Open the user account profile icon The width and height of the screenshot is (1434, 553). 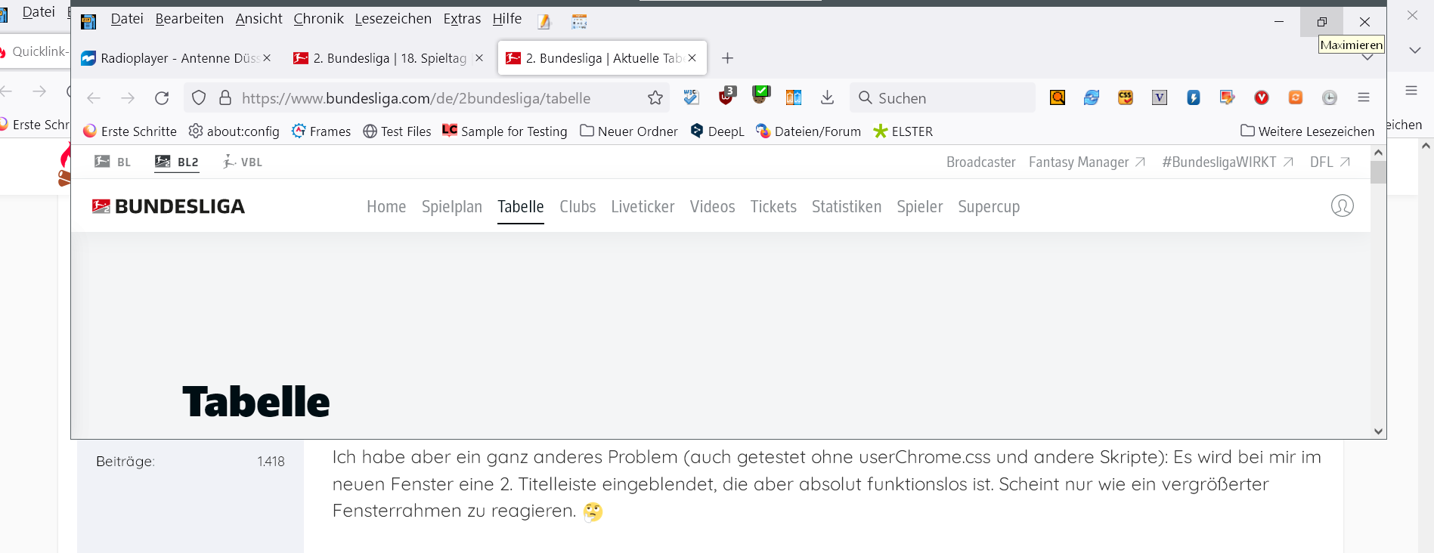pos(1342,206)
